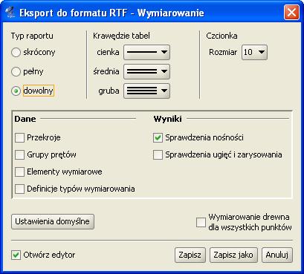
Task: Click the Wyniki section heading
Action: click(x=168, y=119)
